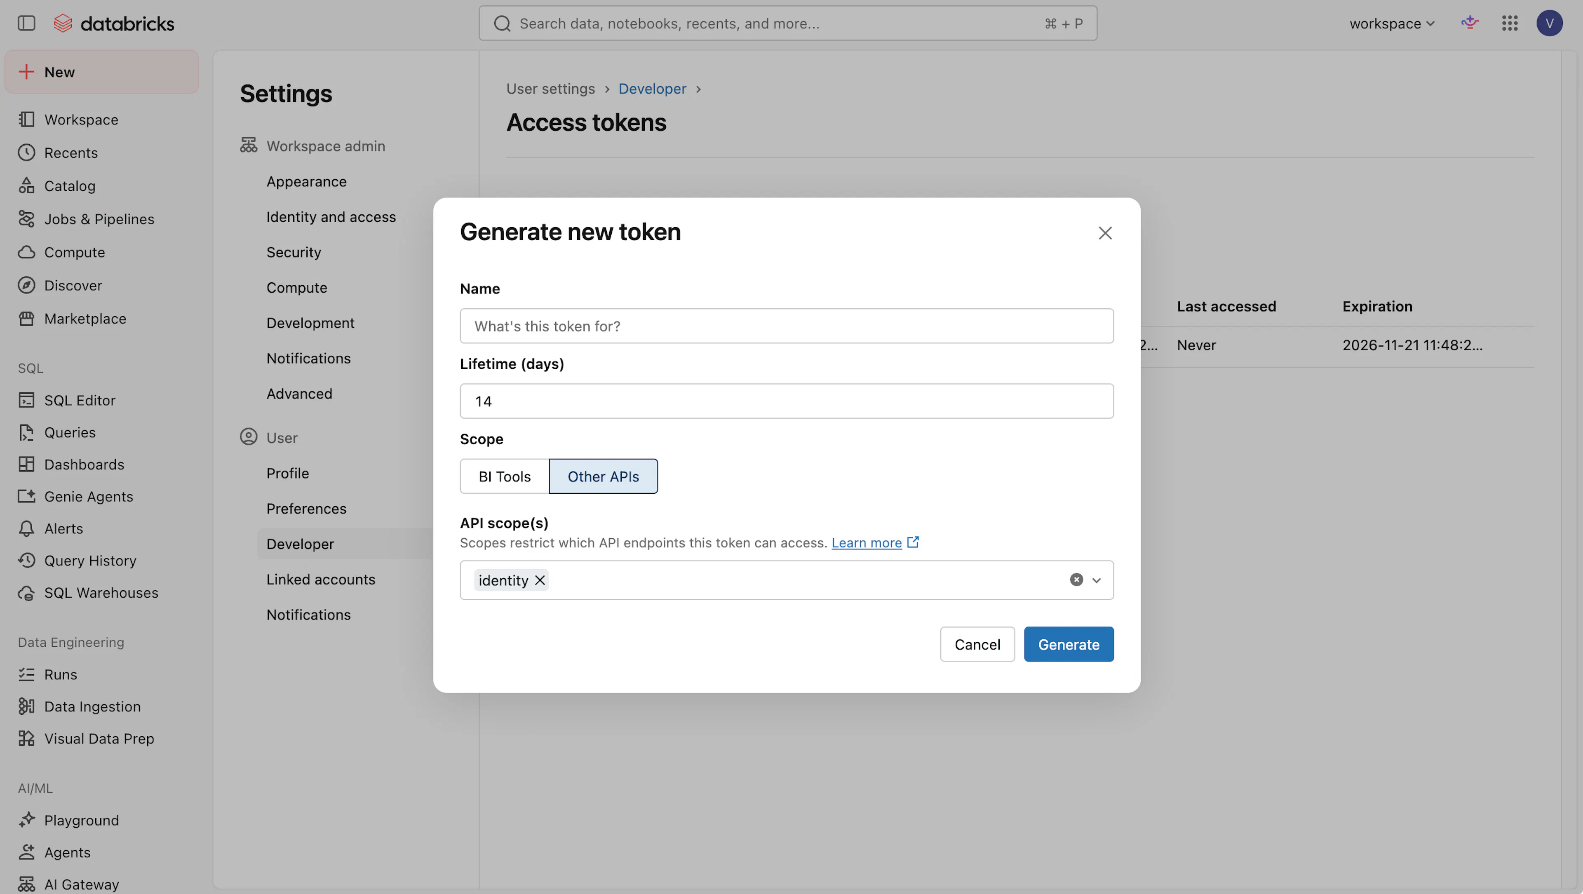Close the Generate new token dialog
1583x894 pixels.
1105,233
